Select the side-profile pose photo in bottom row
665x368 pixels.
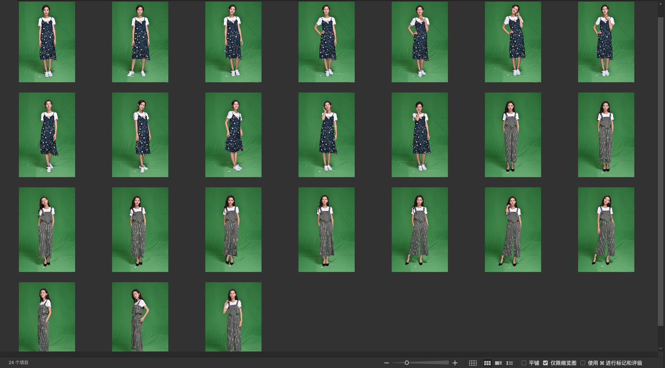coord(140,316)
